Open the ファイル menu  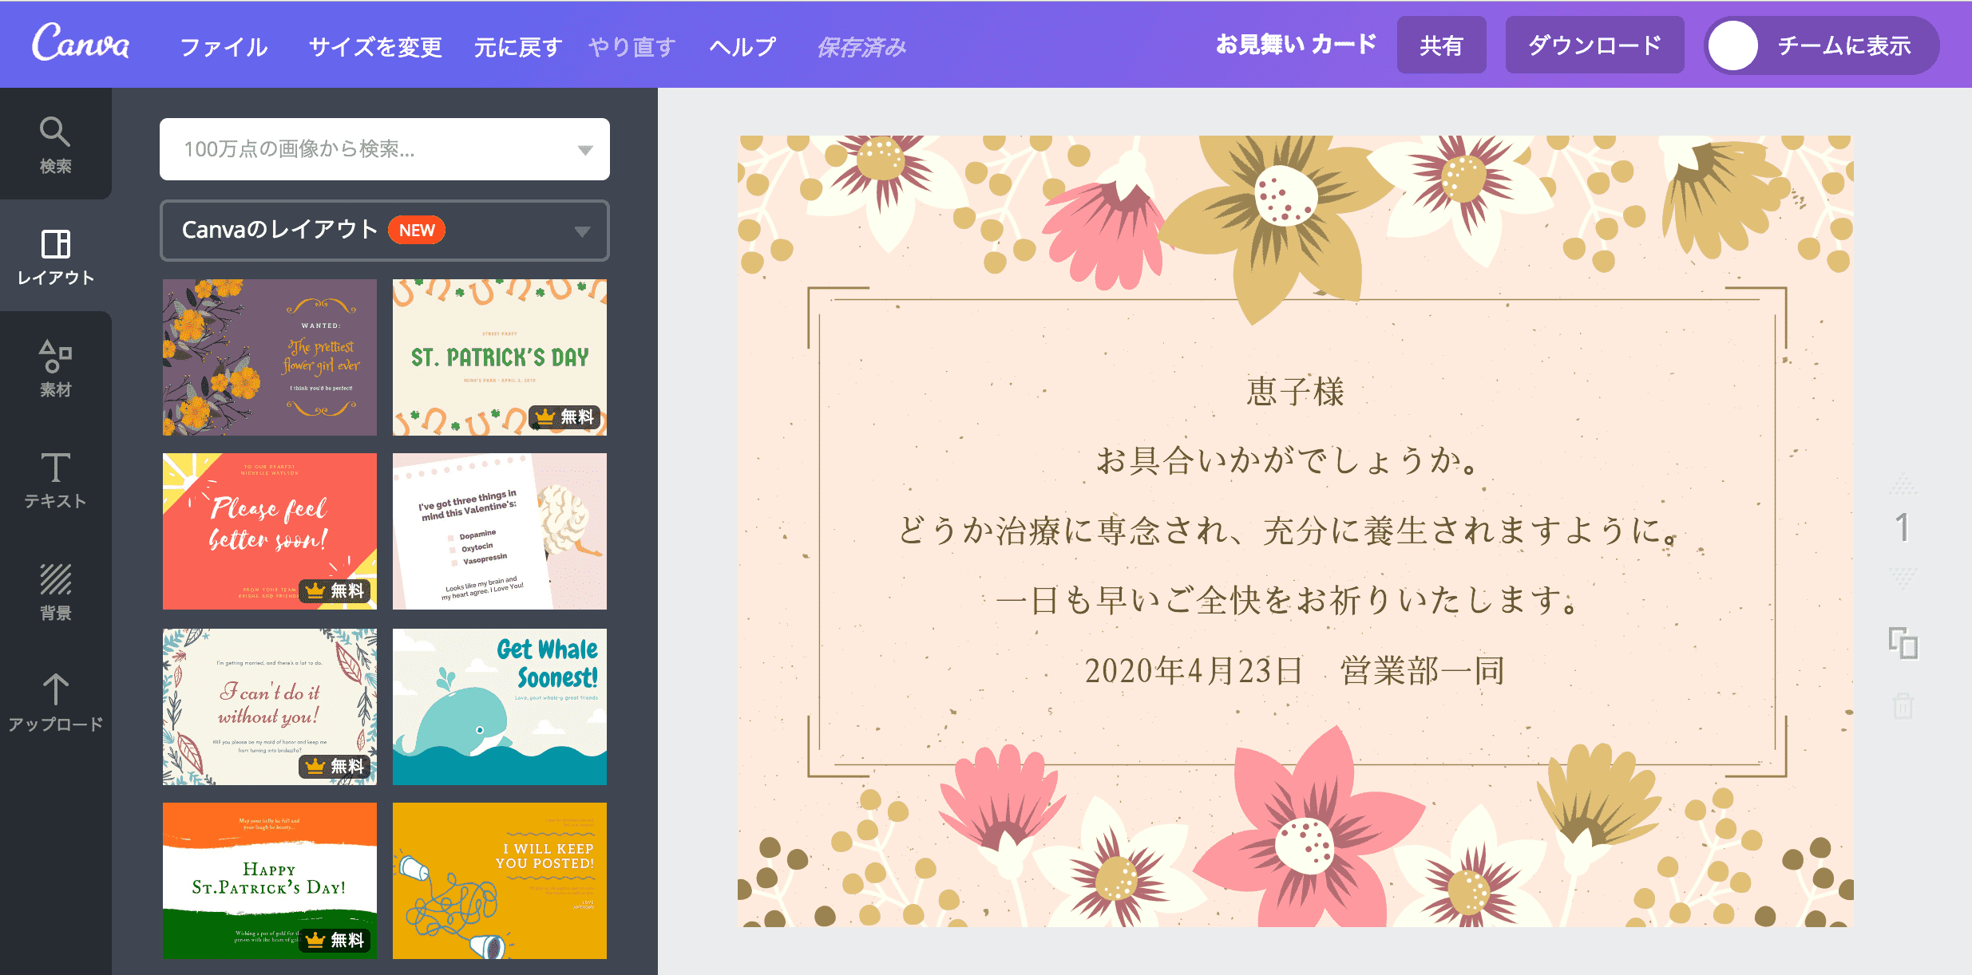click(x=224, y=46)
